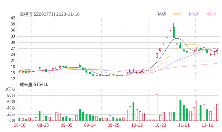
Task: Click the 08-25 date axis label
Action: (x=43, y=125)
